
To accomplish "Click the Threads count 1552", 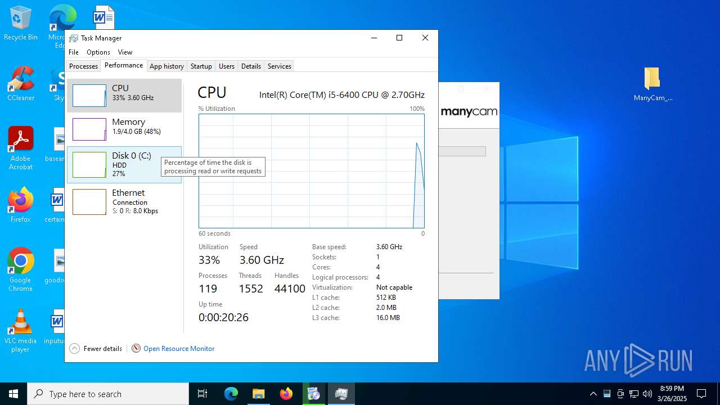I will [251, 289].
